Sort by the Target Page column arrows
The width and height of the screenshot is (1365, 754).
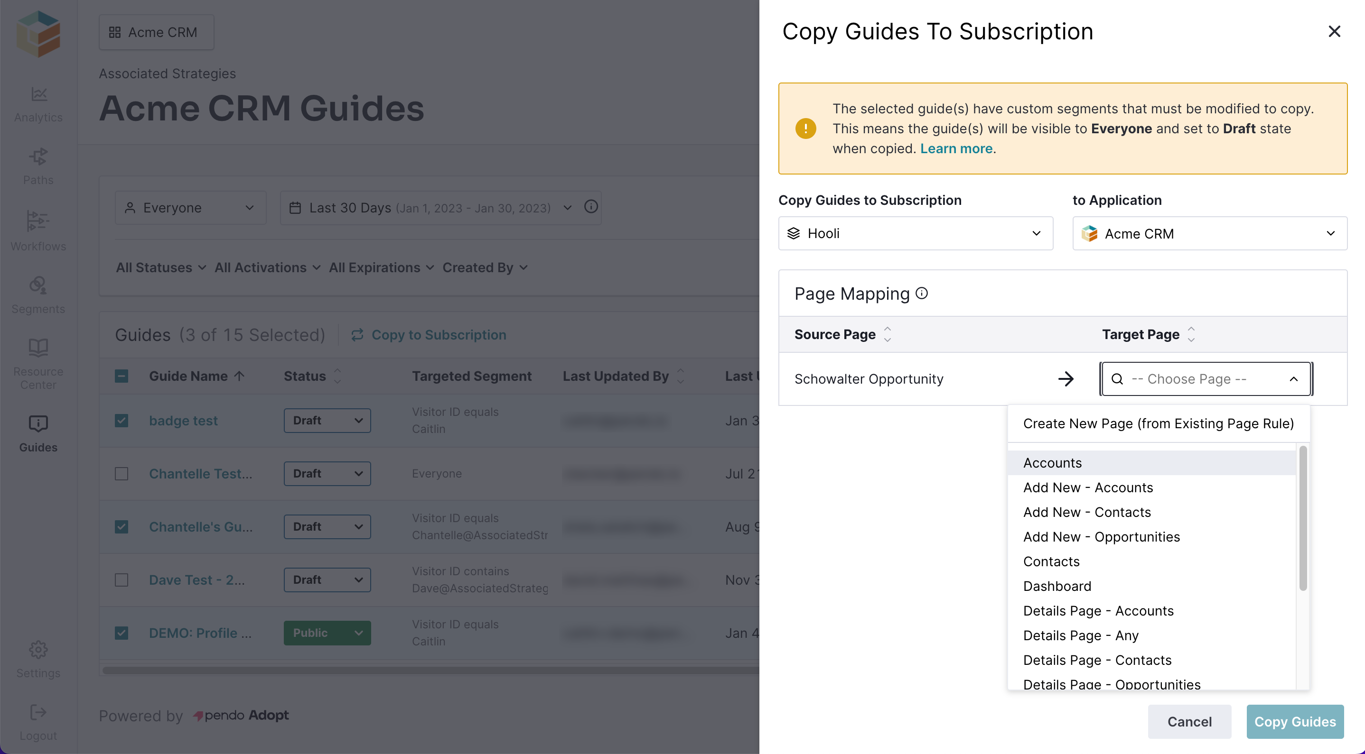tap(1191, 334)
